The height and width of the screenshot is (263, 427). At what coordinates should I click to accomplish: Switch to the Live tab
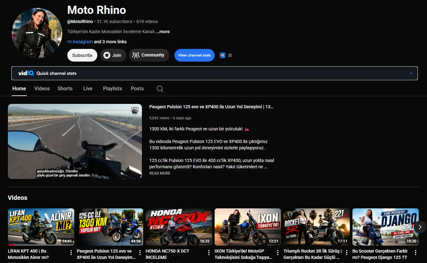(x=88, y=89)
